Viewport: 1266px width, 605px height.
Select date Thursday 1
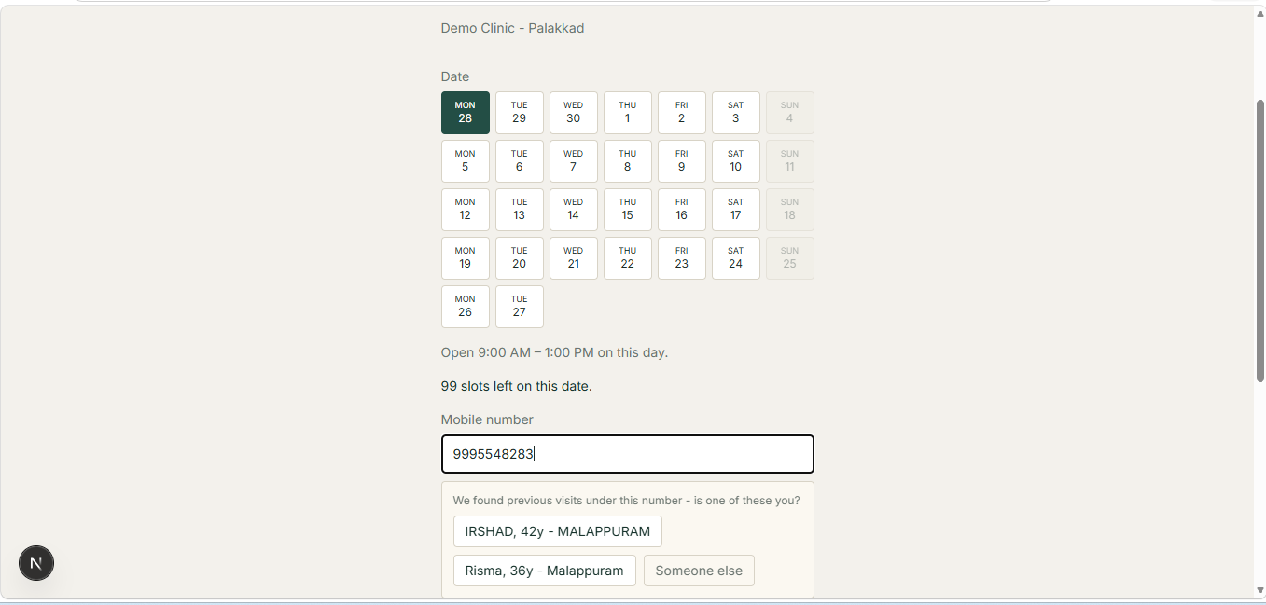pyautogui.click(x=628, y=113)
